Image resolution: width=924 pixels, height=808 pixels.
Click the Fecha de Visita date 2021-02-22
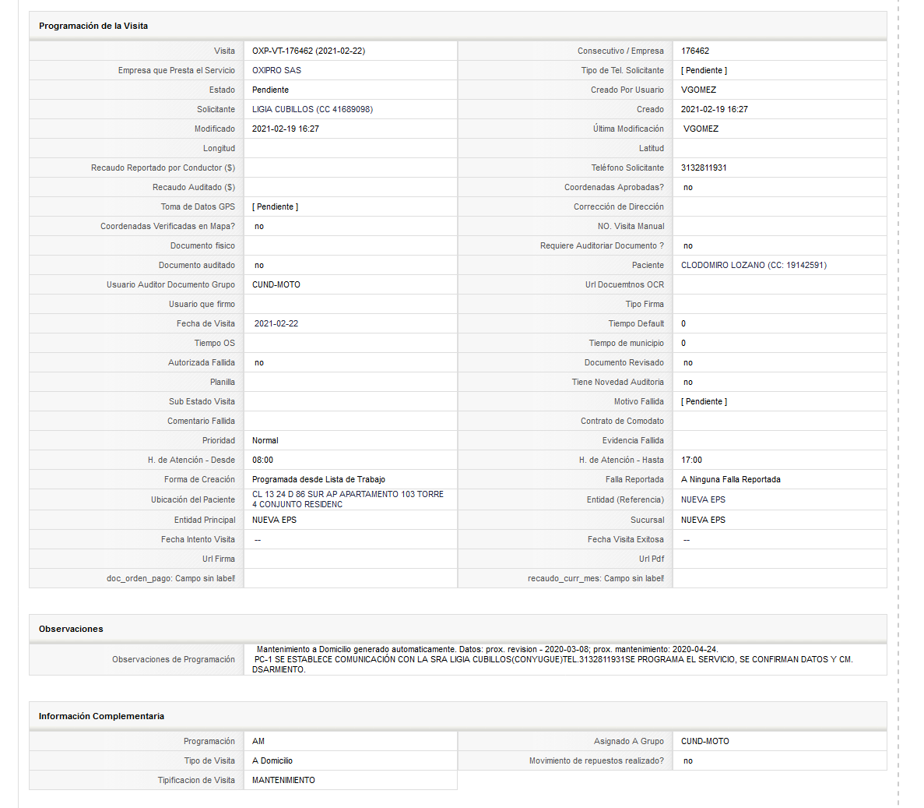(276, 324)
